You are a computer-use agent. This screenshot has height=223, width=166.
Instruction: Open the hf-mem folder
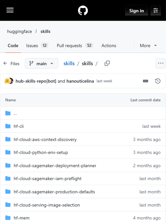click(22, 218)
